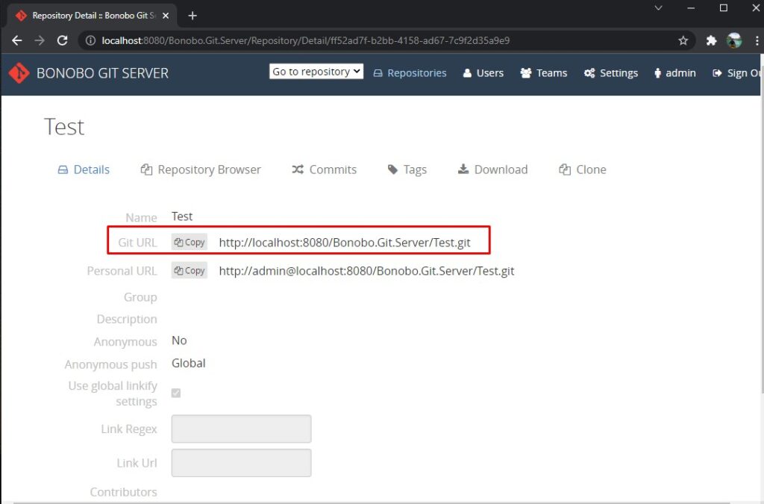This screenshot has width=764, height=504.
Task: Open the Chrome profile avatar
Action: tap(734, 40)
